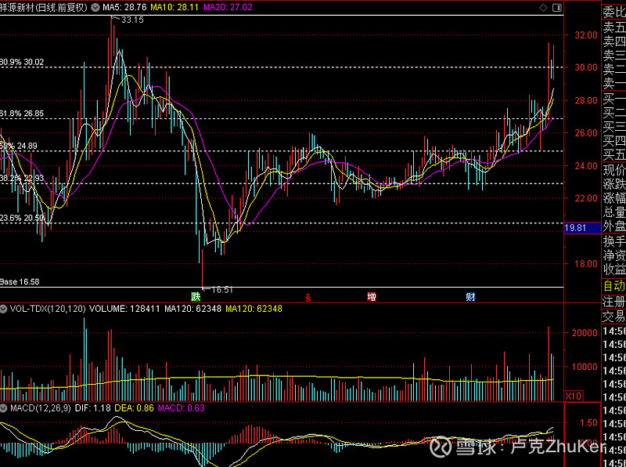Click the 现价 row in quote panel
Viewport: 626px width, 467px height.
(x=614, y=170)
